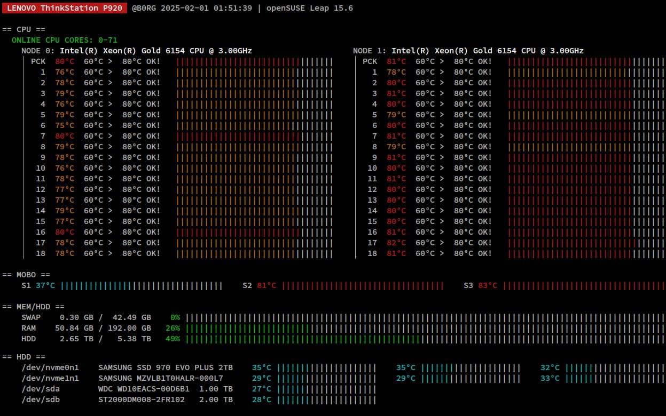The image size is (666, 416).
Task: Click Node 0 core 1 temperature 76°C
Action: tap(65, 72)
